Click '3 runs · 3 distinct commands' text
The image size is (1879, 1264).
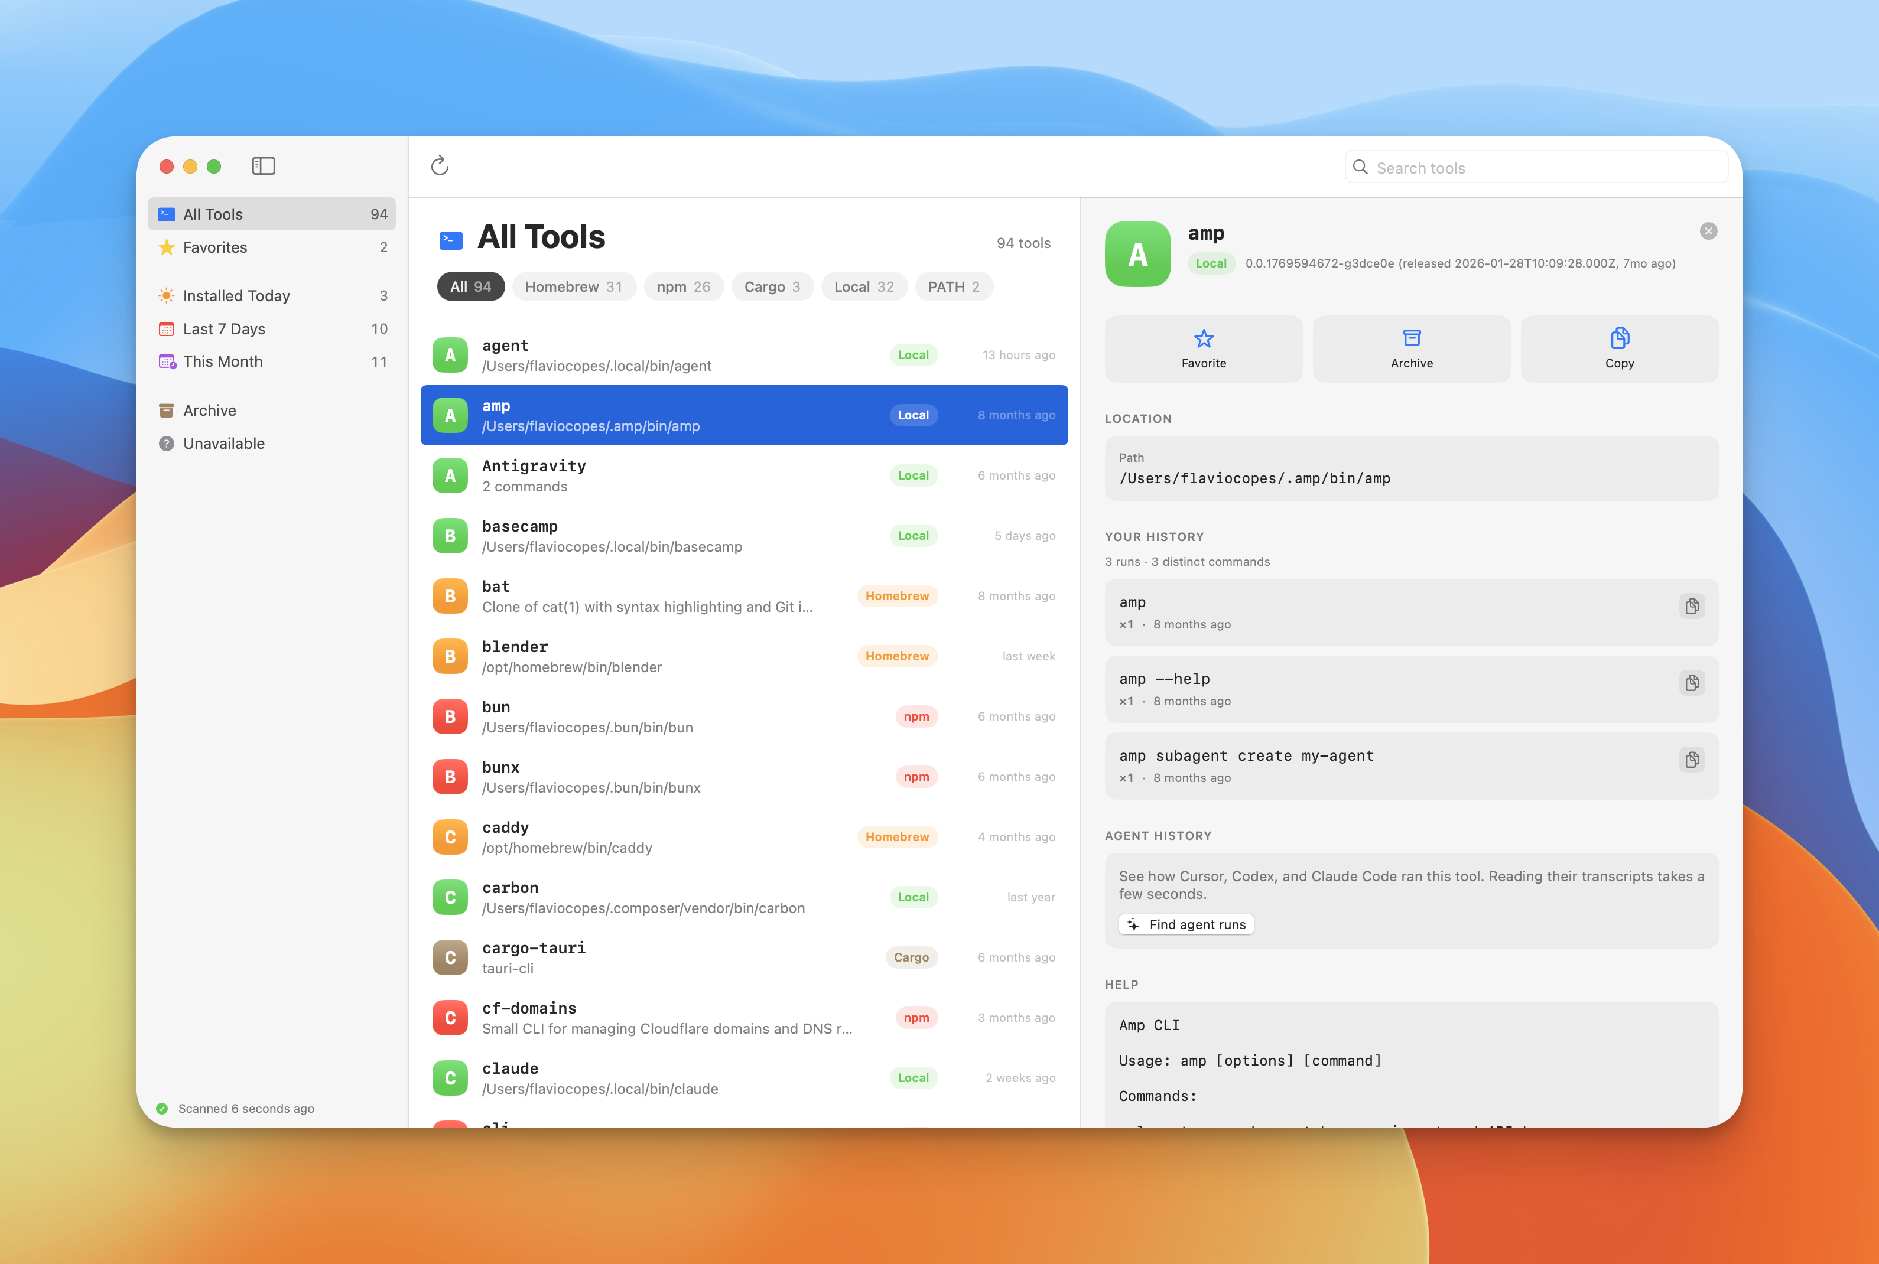tap(1187, 562)
